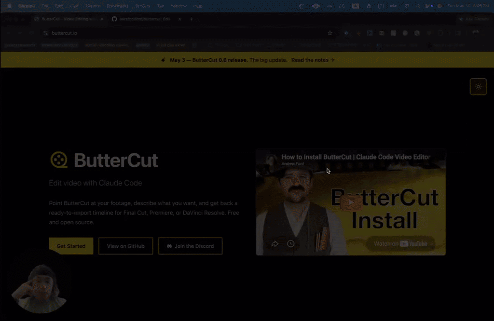
Task: Click the Edit video with Claude Code tagline
Action: pos(96,183)
